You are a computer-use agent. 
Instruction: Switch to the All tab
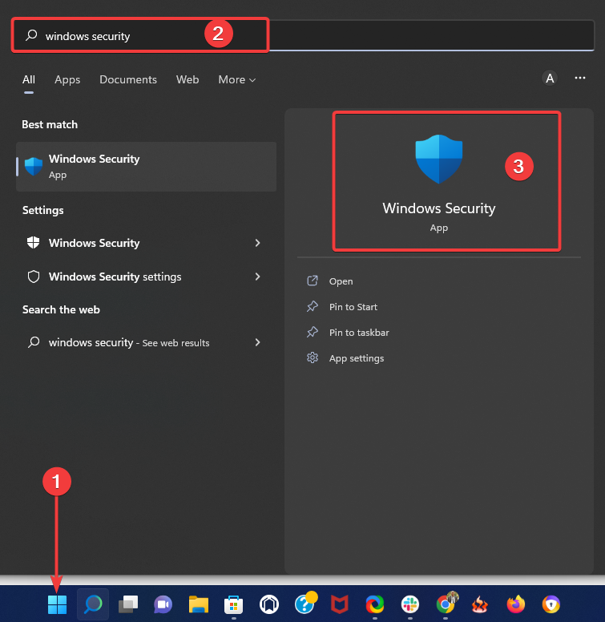29,79
